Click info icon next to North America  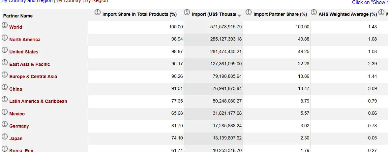[5, 38]
